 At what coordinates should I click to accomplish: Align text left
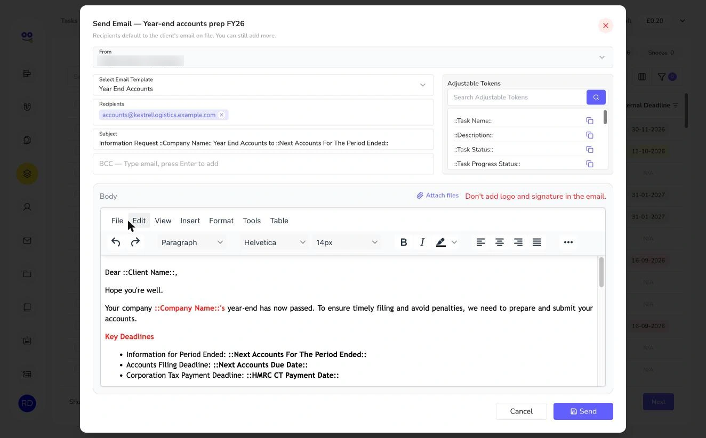point(481,242)
